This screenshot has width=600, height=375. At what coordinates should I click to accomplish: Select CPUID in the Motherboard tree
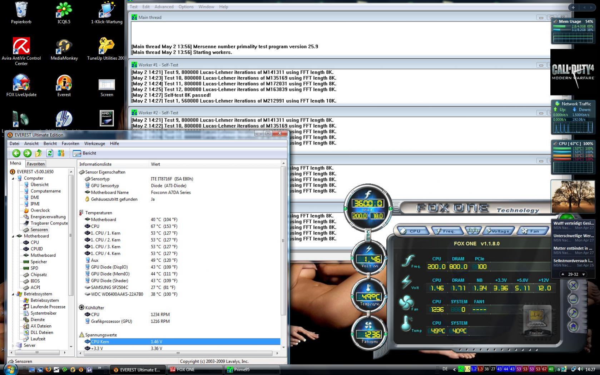pos(36,249)
